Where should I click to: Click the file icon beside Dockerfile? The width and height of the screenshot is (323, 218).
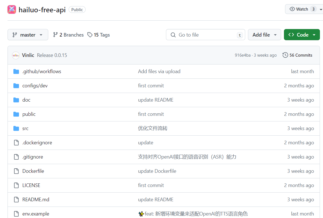point(16,171)
